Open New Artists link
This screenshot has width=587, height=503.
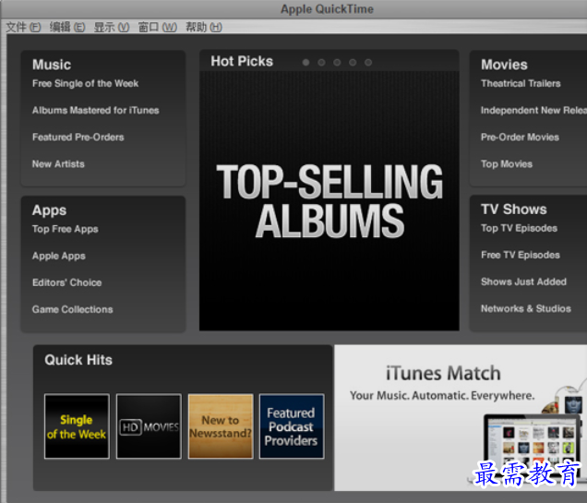[x=58, y=164]
